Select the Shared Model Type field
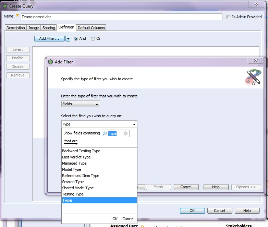Image resolution: width=268 pixels, height=227 pixels. pos(99,188)
